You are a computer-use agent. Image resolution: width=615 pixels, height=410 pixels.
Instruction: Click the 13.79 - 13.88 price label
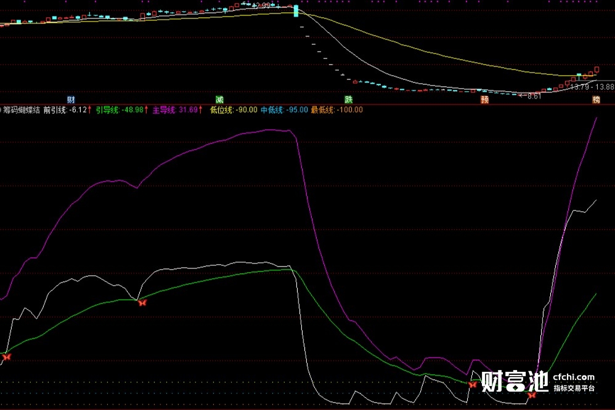click(592, 87)
